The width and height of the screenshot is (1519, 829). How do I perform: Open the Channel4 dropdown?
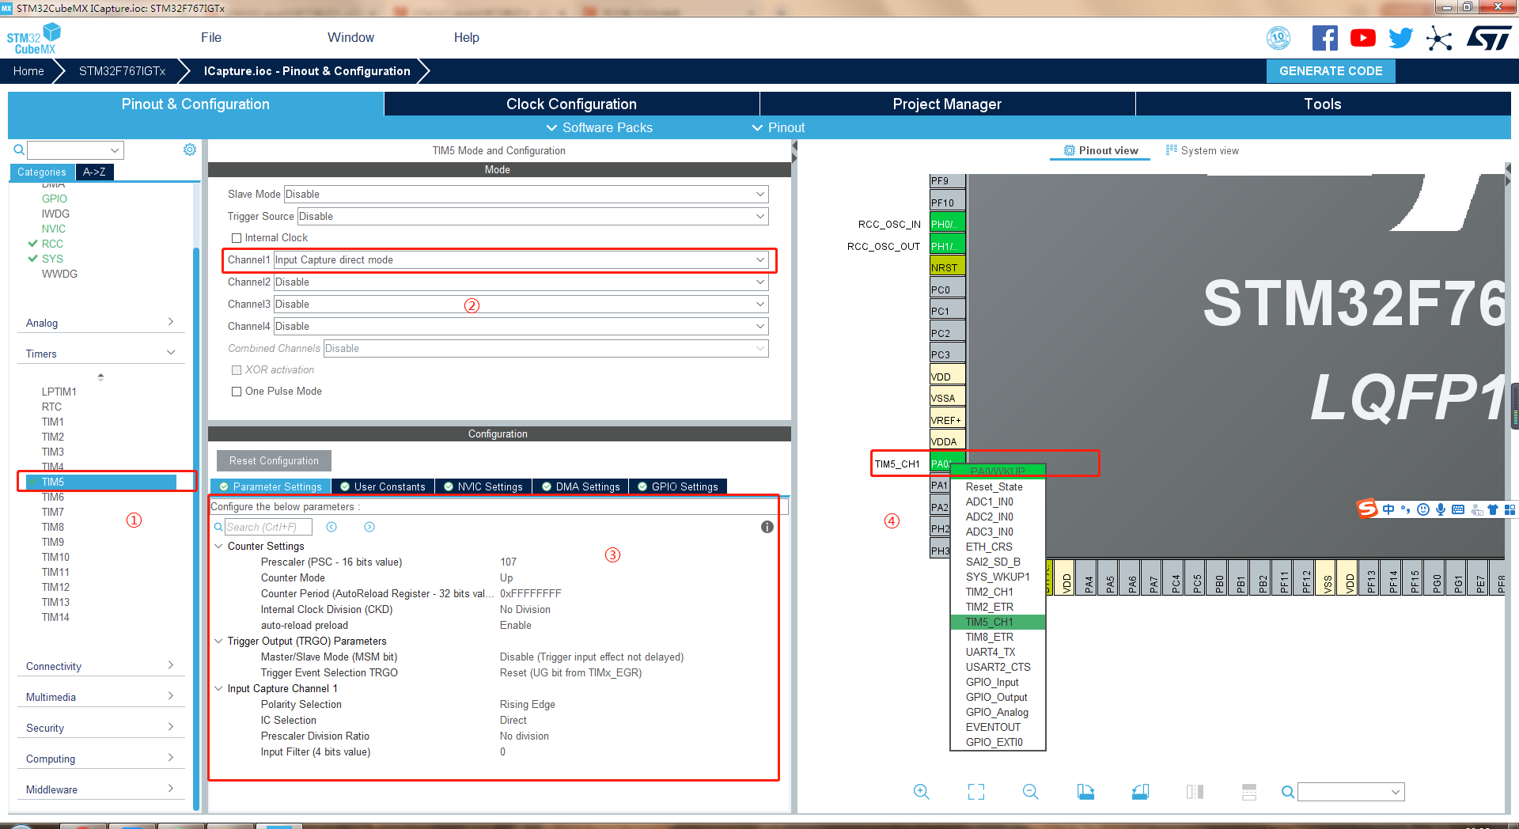click(x=521, y=326)
